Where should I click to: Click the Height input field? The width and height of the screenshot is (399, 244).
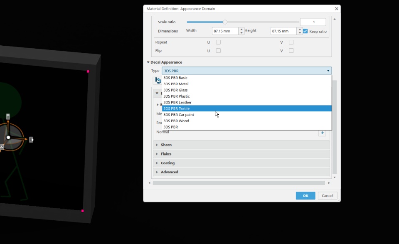pos(283,31)
